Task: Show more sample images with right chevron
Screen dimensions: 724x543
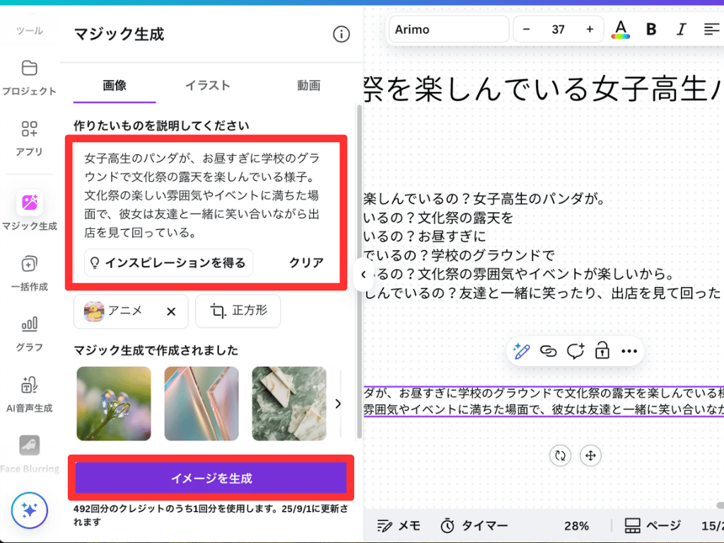Action: 338,404
